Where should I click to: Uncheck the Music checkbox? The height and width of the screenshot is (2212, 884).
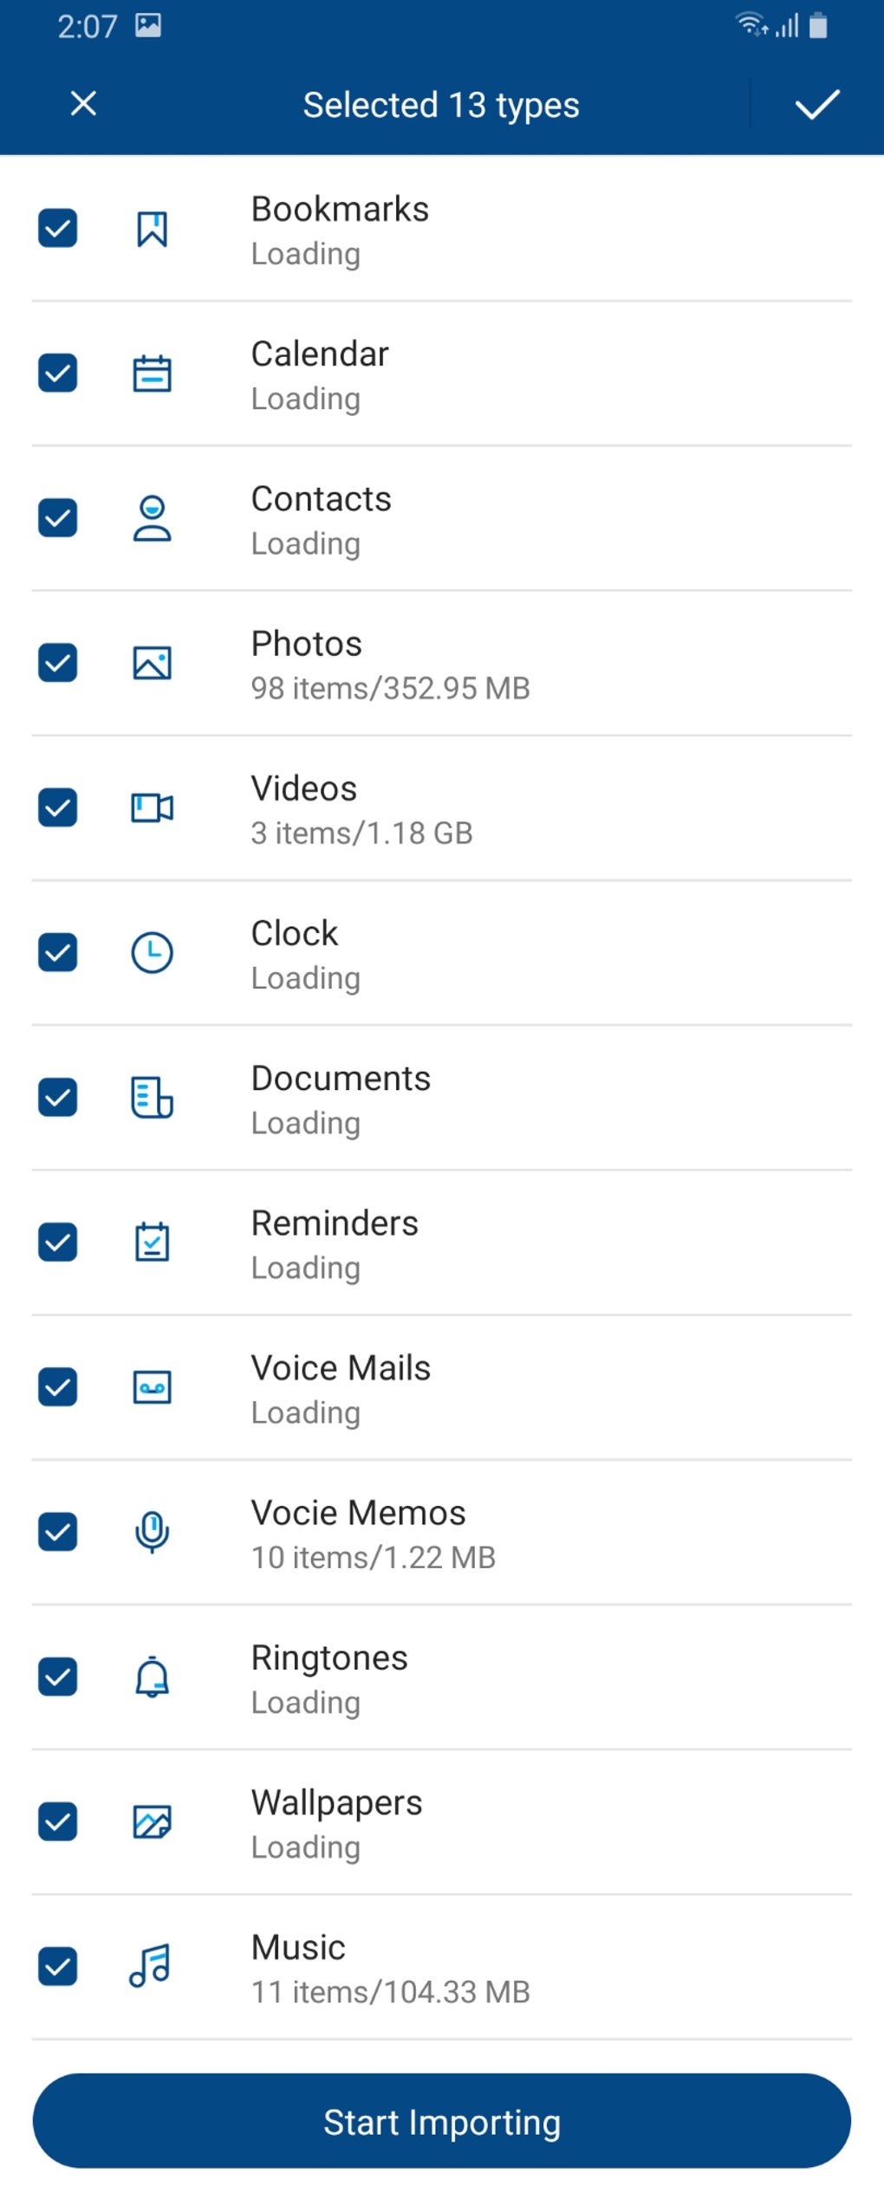(x=58, y=1966)
